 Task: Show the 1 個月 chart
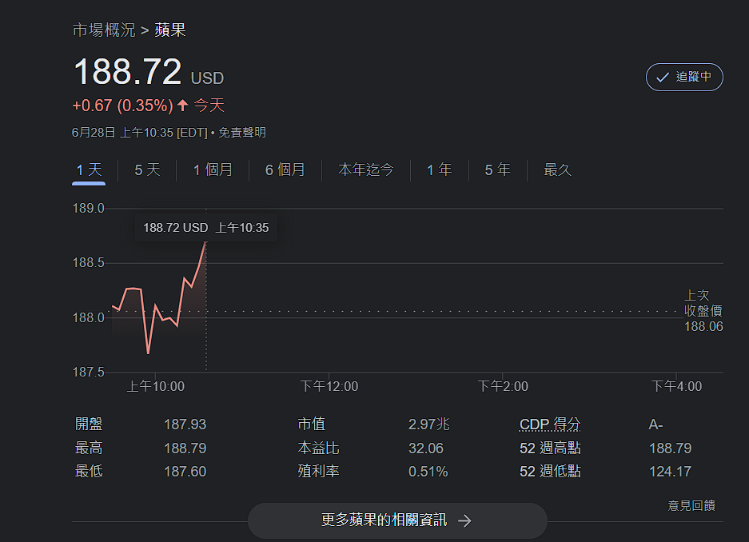pos(213,169)
